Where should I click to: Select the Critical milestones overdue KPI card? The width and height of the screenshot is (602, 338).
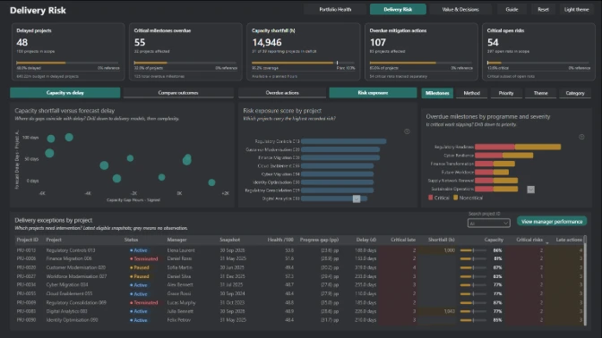tap(185, 52)
